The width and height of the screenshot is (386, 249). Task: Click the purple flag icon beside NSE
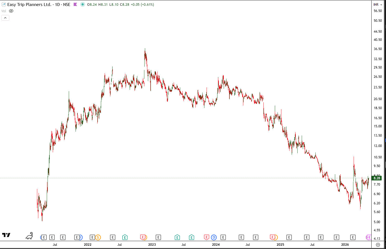point(75,4)
